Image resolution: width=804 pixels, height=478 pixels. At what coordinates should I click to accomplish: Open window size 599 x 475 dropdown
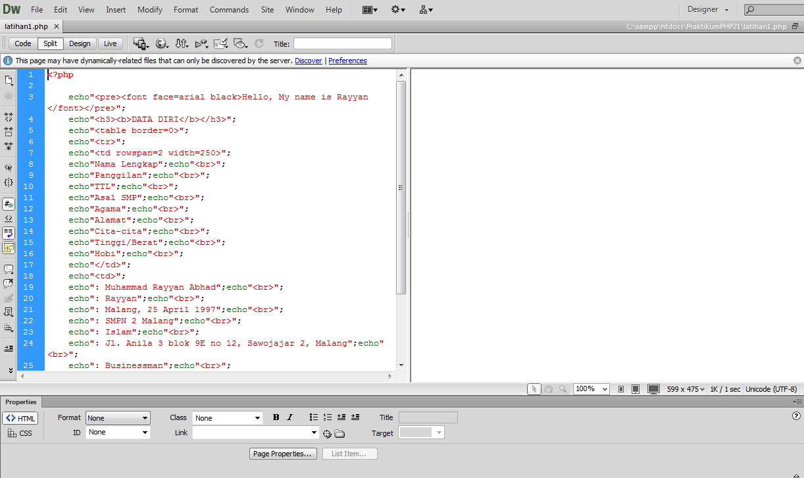pos(686,389)
